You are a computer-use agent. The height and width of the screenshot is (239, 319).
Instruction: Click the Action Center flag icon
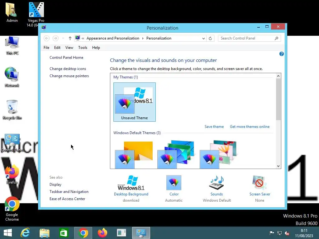(x=272, y=233)
